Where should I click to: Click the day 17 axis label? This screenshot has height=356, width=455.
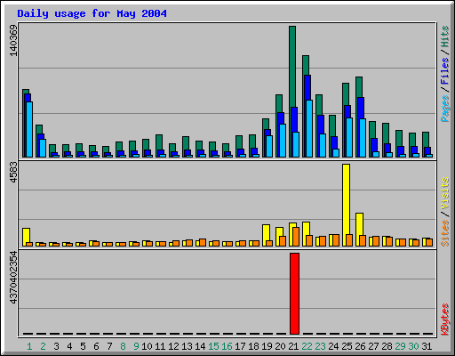point(240,346)
